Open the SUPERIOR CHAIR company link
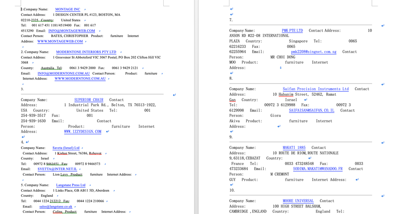 [x=89, y=100]
